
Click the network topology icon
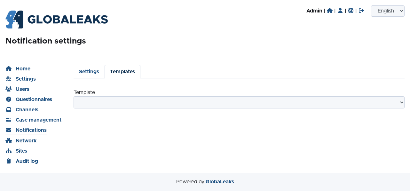(x=9, y=140)
